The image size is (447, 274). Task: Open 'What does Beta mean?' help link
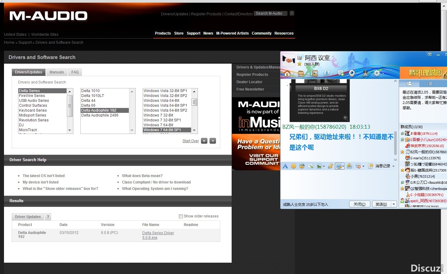click(142, 176)
